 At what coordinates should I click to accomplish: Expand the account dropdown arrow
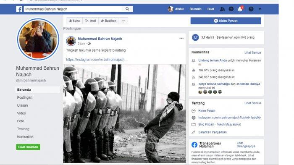click(x=260, y=9)
